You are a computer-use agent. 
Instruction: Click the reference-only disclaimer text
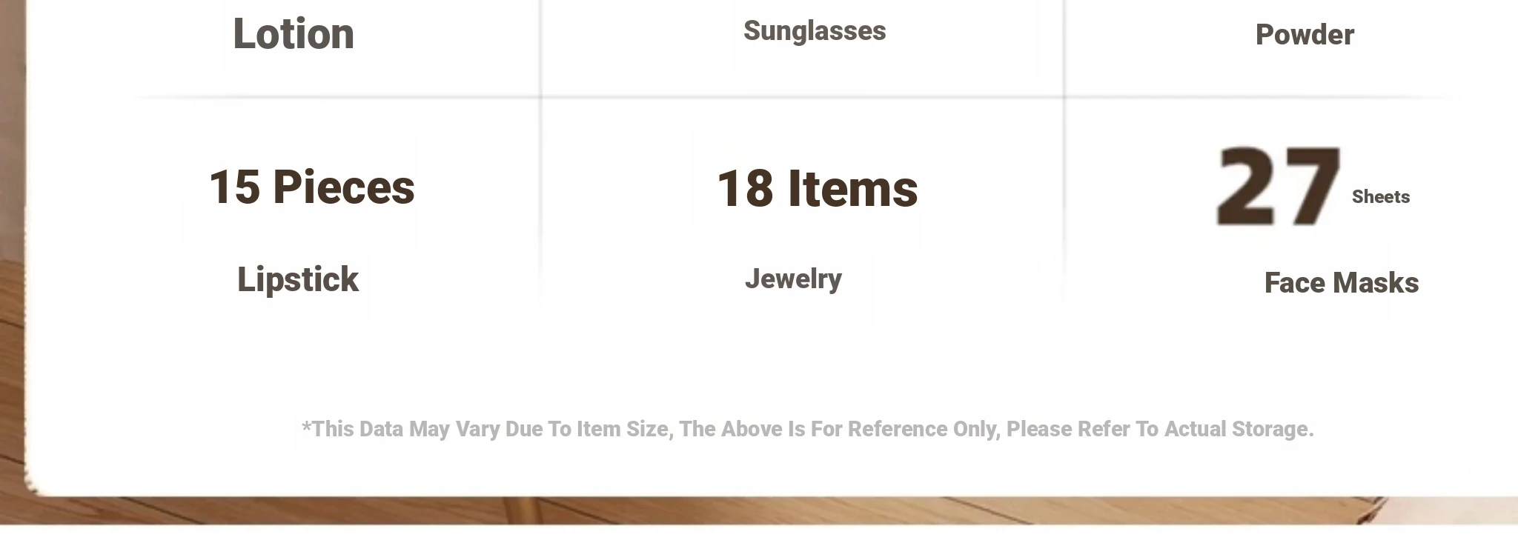click(x=807, y=429)
